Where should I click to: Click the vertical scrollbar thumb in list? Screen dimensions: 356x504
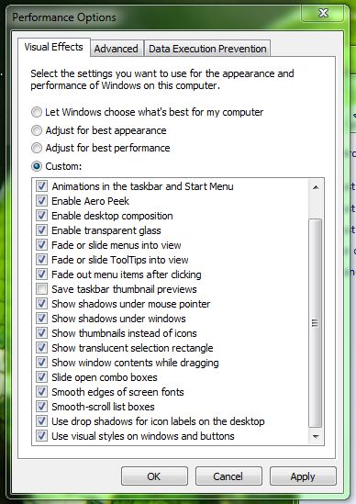coord(316,323)
